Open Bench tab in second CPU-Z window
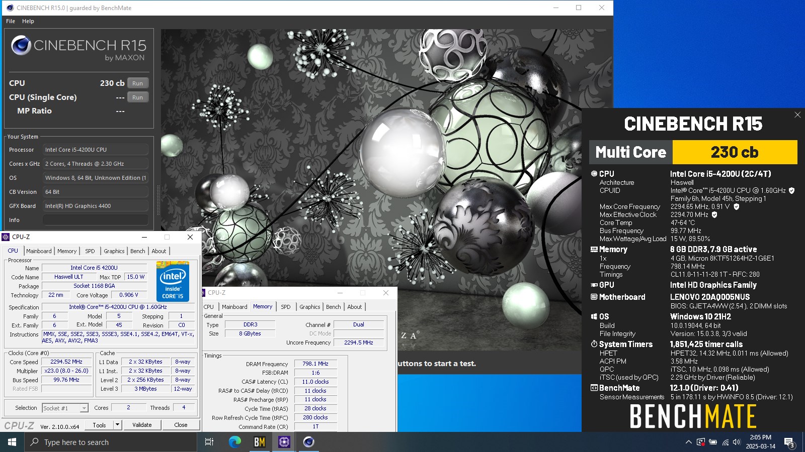This screenshot has width=805, height=452. click(333, 307)
